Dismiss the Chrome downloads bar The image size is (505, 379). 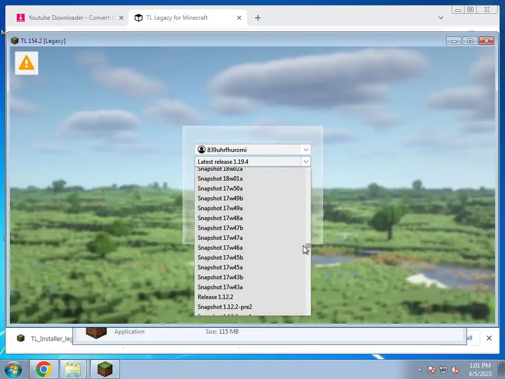pyautogui.click(x=489, y=338)
